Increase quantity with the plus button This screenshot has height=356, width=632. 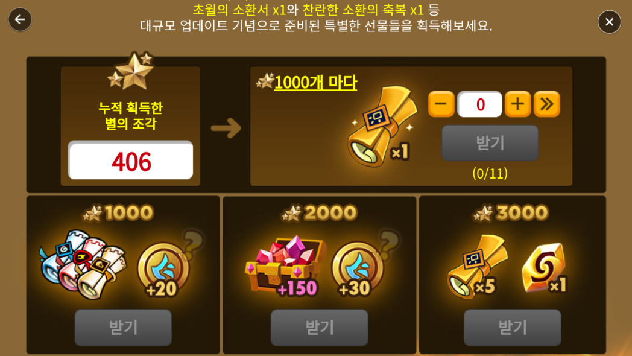pyautogui.click(x=517, y=104)
